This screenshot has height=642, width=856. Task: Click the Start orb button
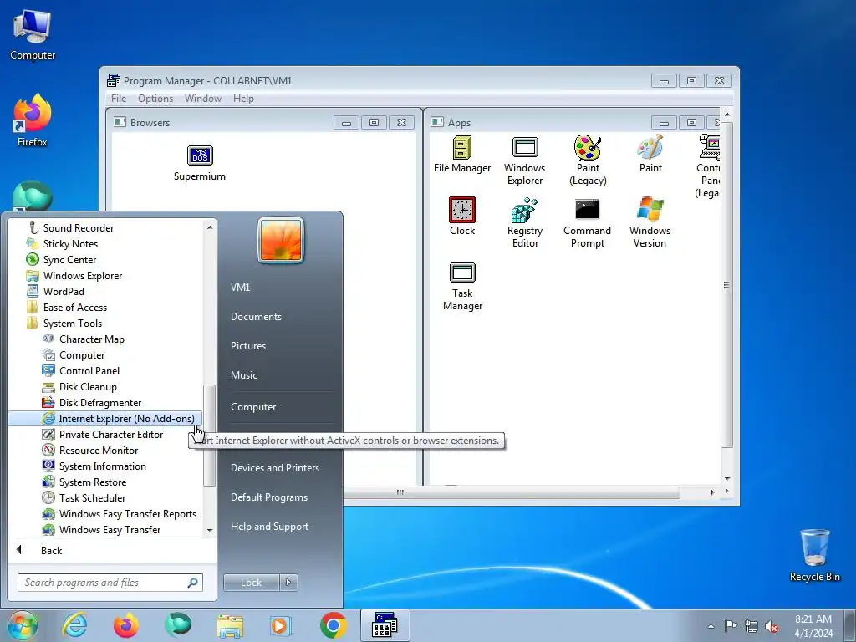22,625
